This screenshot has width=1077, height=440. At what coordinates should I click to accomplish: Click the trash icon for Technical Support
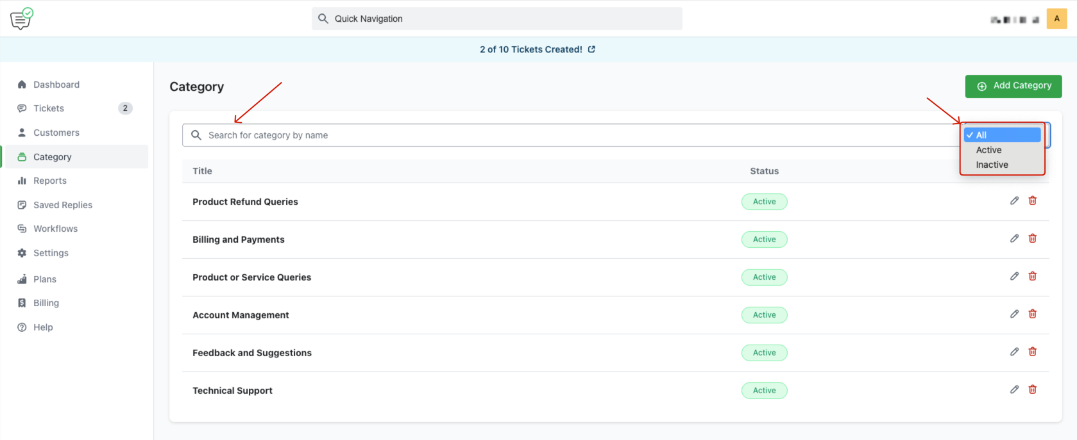pos(1032,389)
